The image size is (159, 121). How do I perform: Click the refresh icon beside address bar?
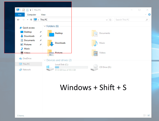tap(110, 20)
